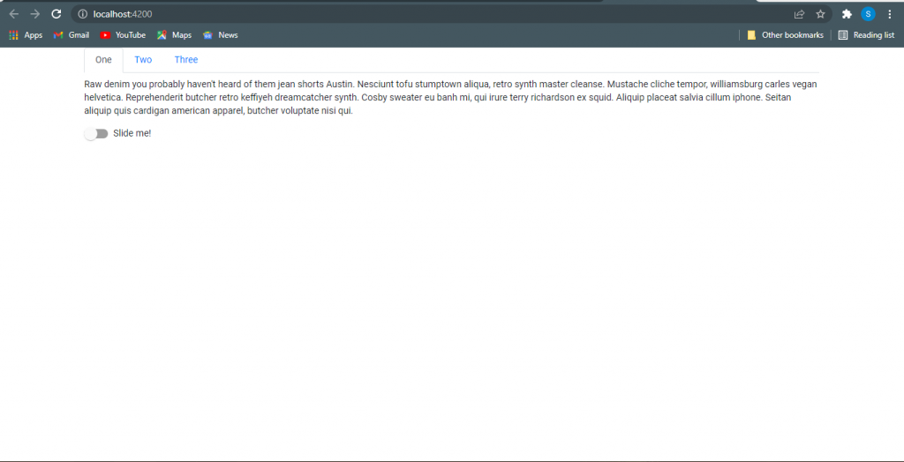Open the Extensions puzzle icon
Image resolution: width=904 pixels, height=462 pixels.
847,14
